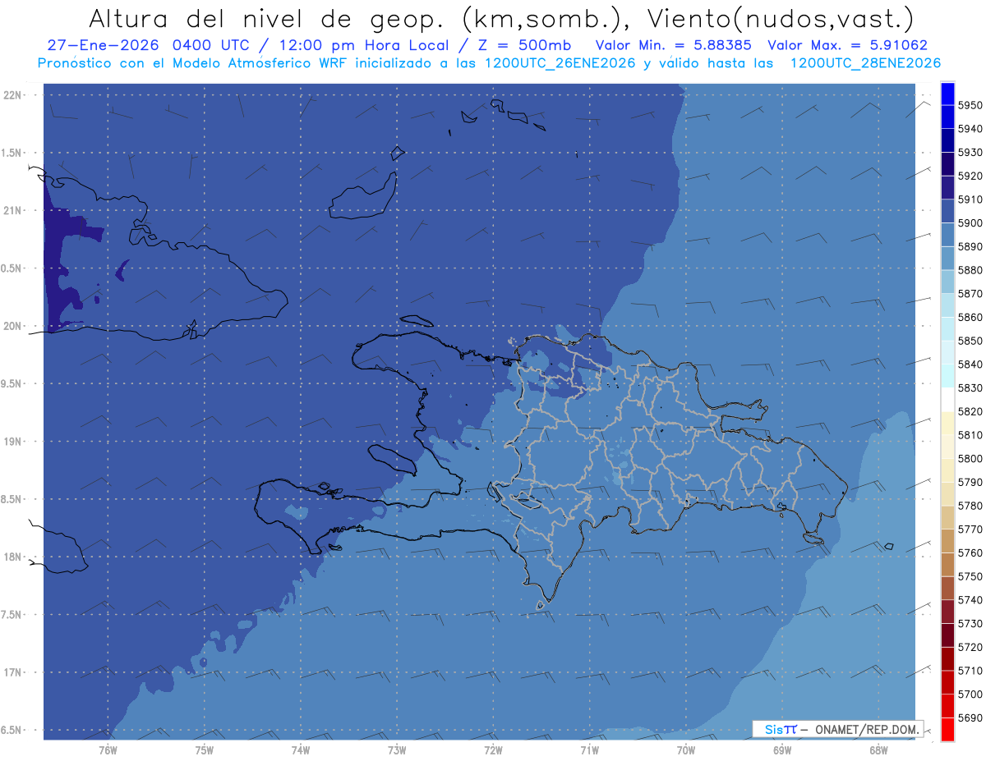The image size is (986, 761).
Task: Click the '5820' color bar value
Action: pyautogui.click(x=970, y=411)
